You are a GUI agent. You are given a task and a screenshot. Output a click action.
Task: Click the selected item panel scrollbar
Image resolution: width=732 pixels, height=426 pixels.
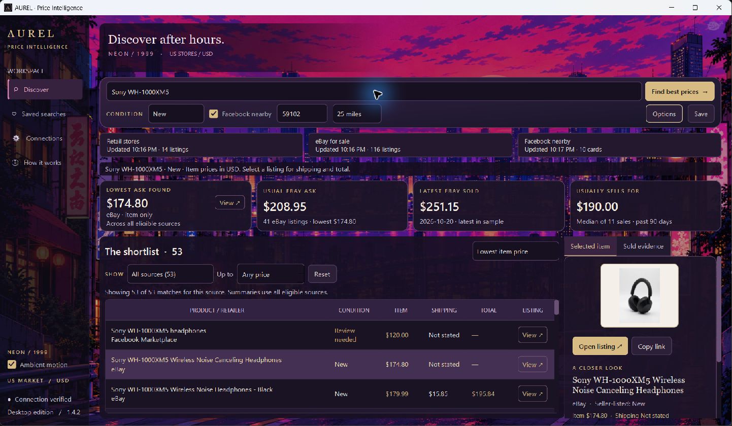click(719, 309)
